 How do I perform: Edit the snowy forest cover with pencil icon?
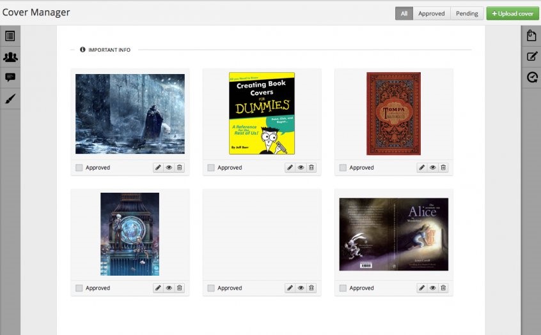(x=158, y=168)
